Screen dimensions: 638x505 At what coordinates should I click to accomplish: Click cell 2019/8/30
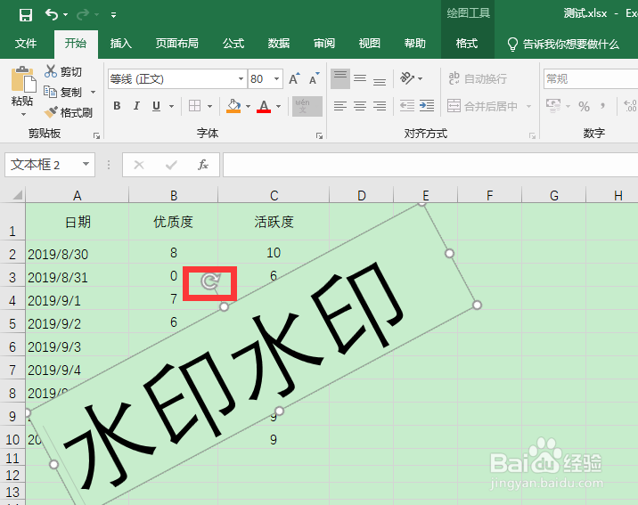click(77, 253)
